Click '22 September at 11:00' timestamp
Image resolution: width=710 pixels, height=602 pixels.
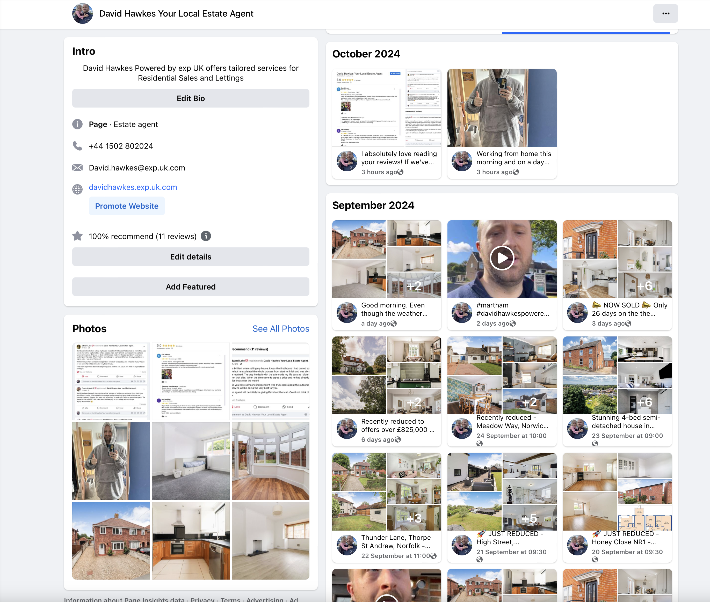[x=396, y=556]
